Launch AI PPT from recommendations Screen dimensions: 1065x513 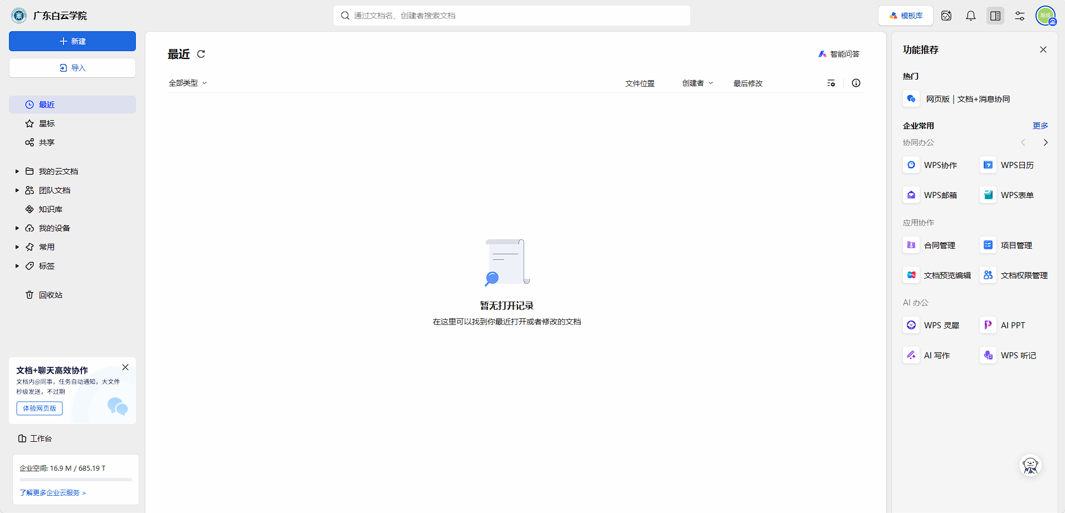point(988,325)
